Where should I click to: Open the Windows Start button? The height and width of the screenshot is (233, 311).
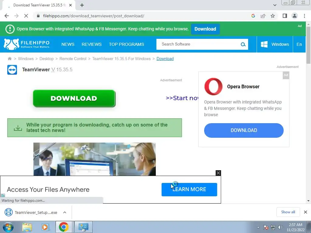point(8,227)
